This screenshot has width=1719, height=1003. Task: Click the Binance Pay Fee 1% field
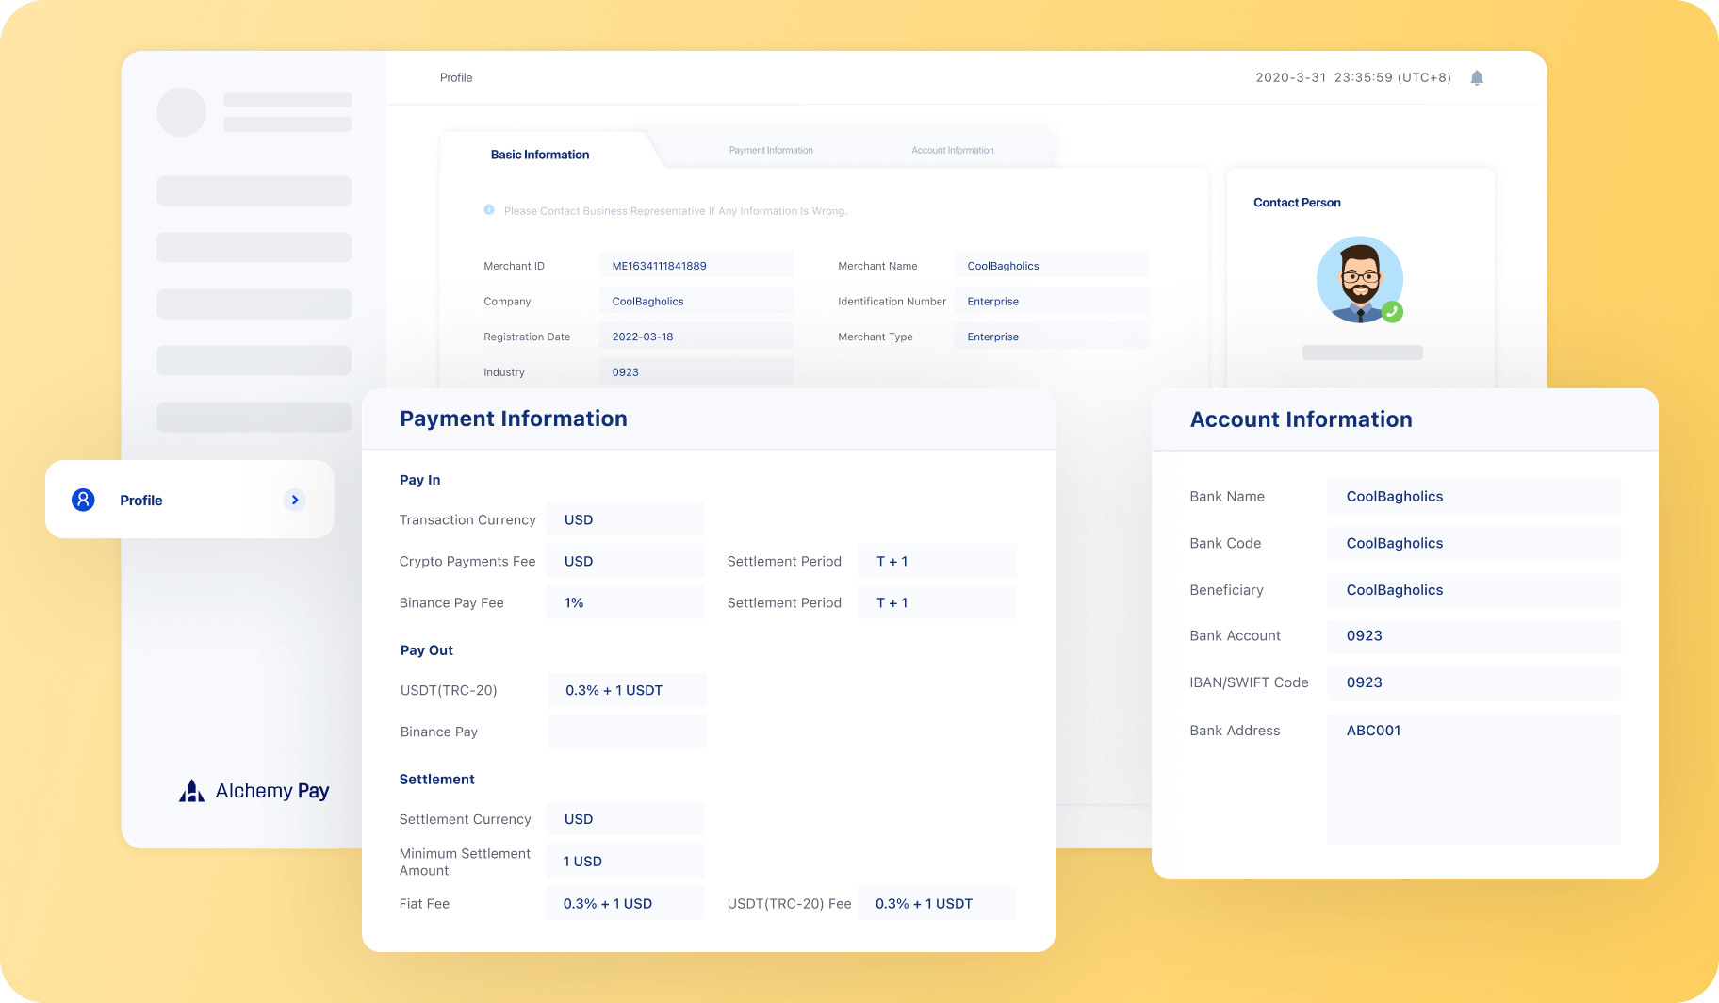tap(625, 602)
